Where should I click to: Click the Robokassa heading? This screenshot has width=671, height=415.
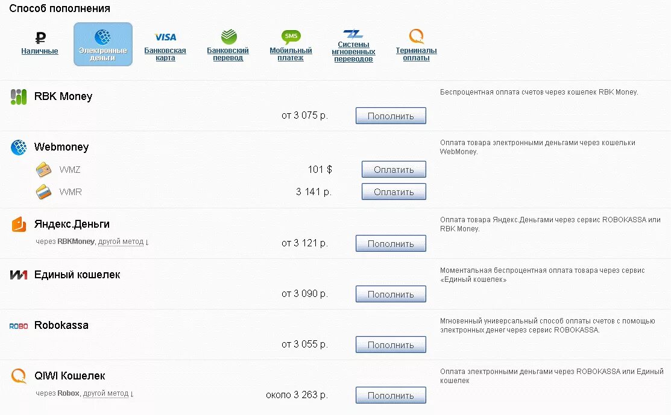[61, 325]
